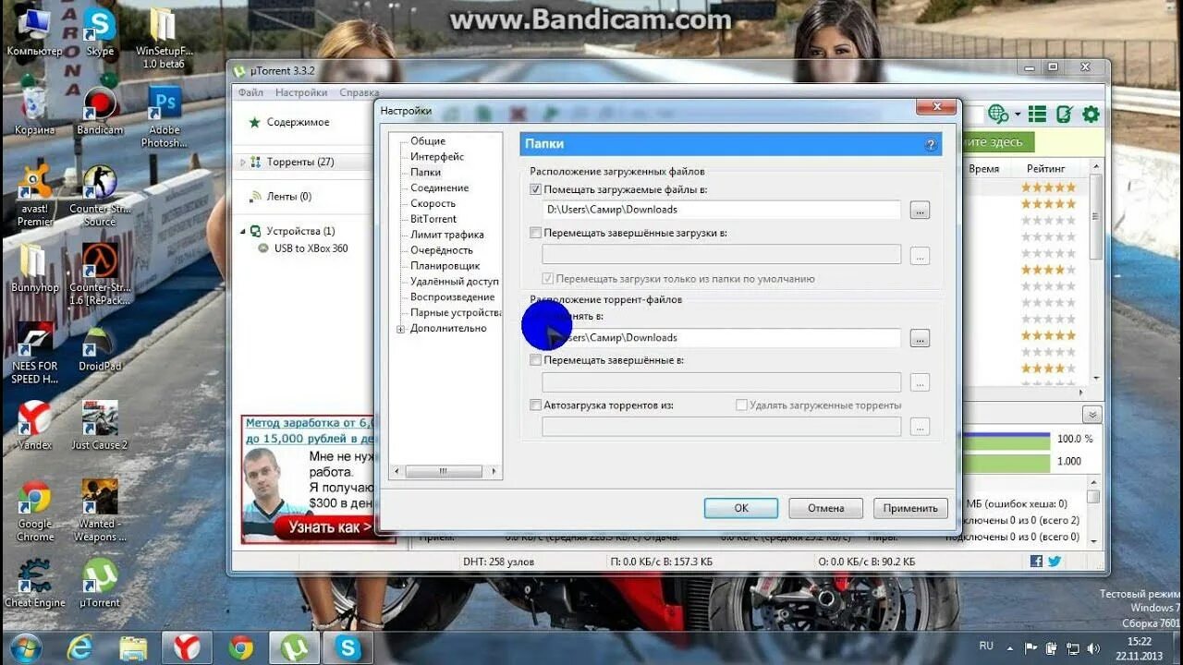Screen dimensions: 1183x665
Task: Open Настройки menu in uTorrent
Action: click(301, 92)
